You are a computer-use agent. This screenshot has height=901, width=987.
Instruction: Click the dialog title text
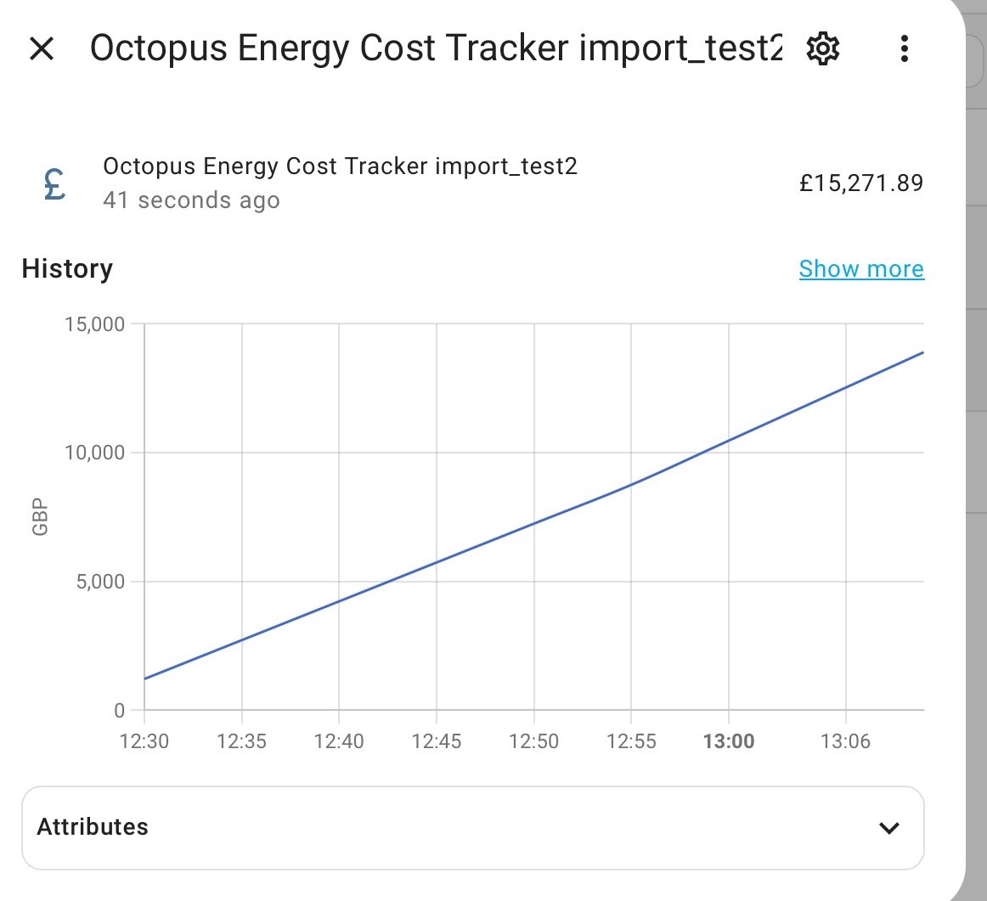[437, 48]
